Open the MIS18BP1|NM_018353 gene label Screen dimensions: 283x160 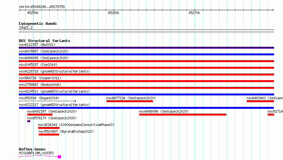coord(36,153)
